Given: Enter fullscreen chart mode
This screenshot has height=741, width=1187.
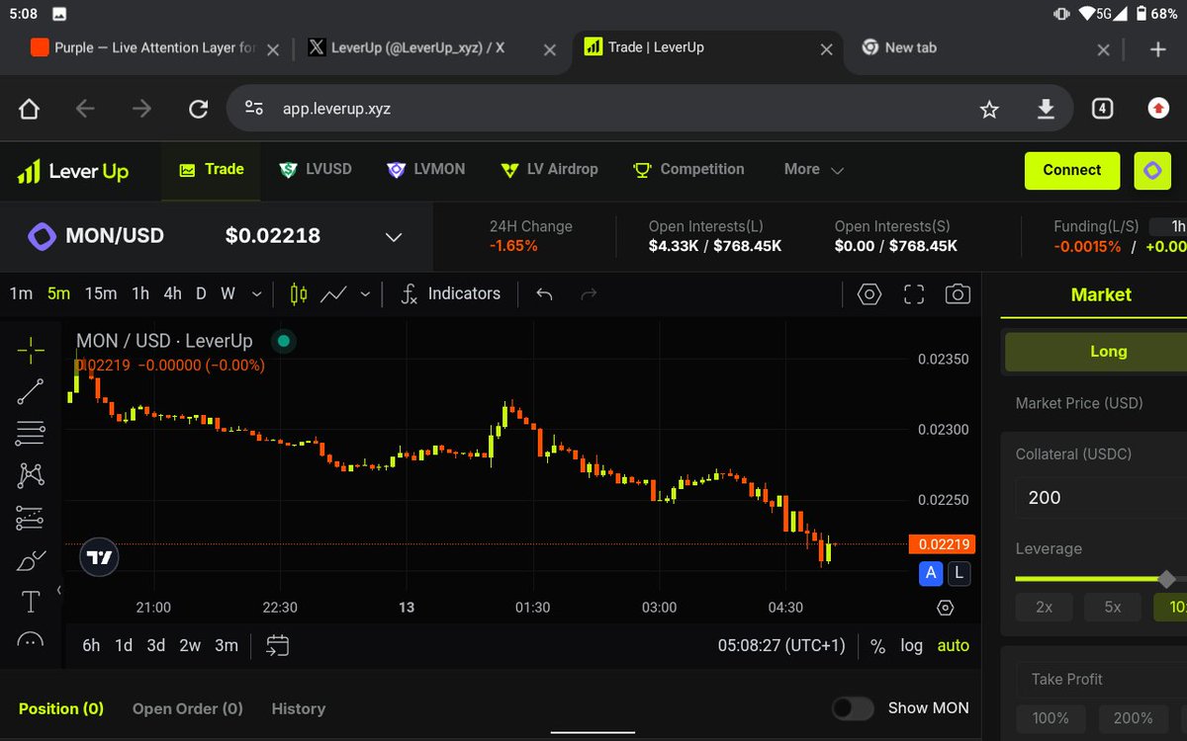Looking at the screenshot, I should coord(914,293).
